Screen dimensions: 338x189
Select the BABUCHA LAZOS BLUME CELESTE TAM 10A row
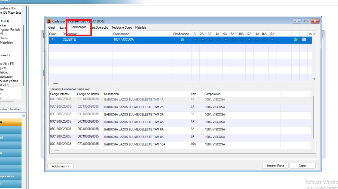click(x=180, y=145)
